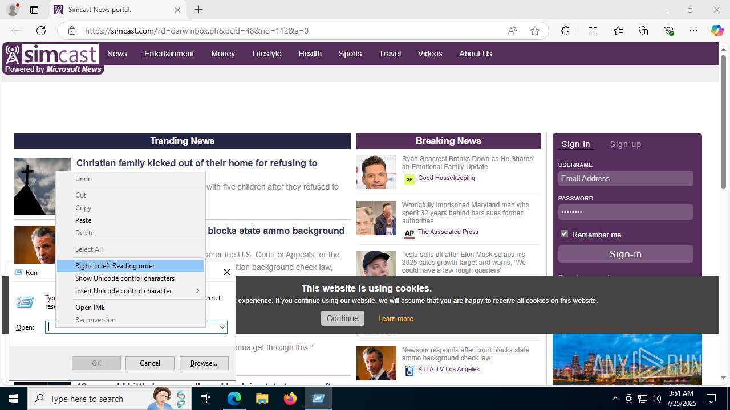Switch to the Sign-in tab
Viewport: 730px width, 410px height.
coord(575,144)
